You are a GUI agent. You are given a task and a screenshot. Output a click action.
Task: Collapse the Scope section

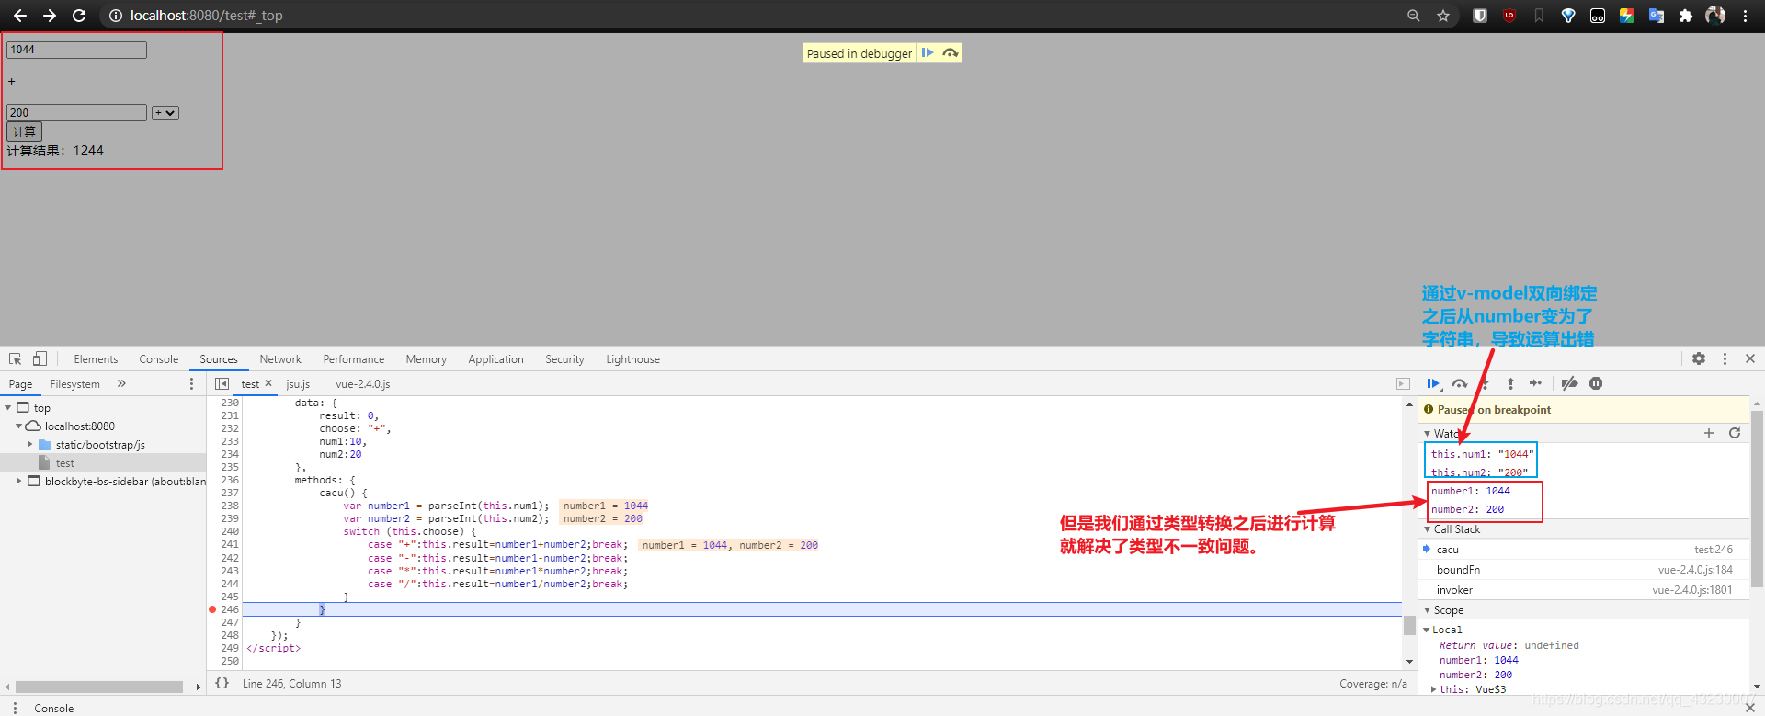(x=1428, y=610)
